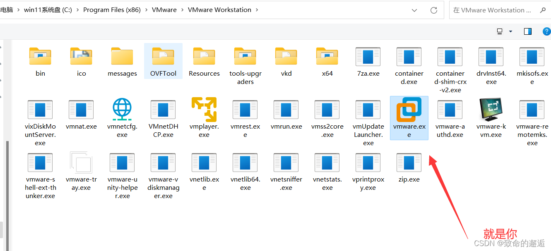
Task: Select vmware-vdiskmanager.exe file
Action: pyautogui.click(x=163, y=175)
